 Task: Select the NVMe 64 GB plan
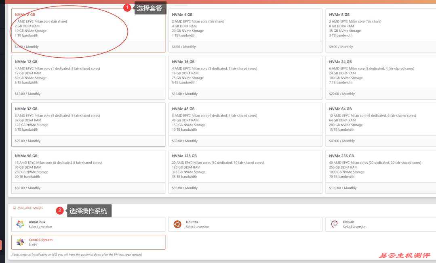tap(380, 124)
